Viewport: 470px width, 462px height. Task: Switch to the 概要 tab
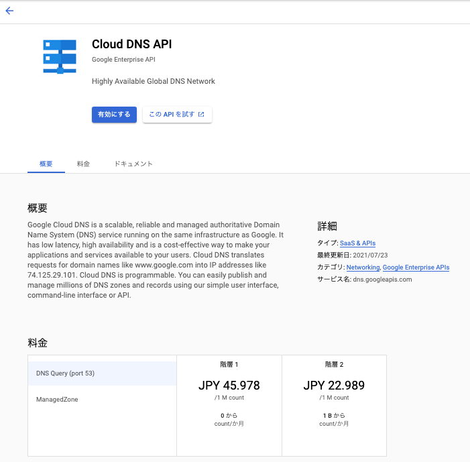point(46,164)
